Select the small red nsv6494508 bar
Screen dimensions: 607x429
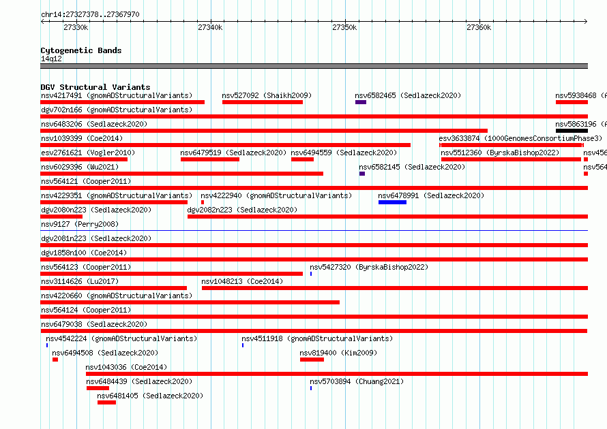coord(55,360)
